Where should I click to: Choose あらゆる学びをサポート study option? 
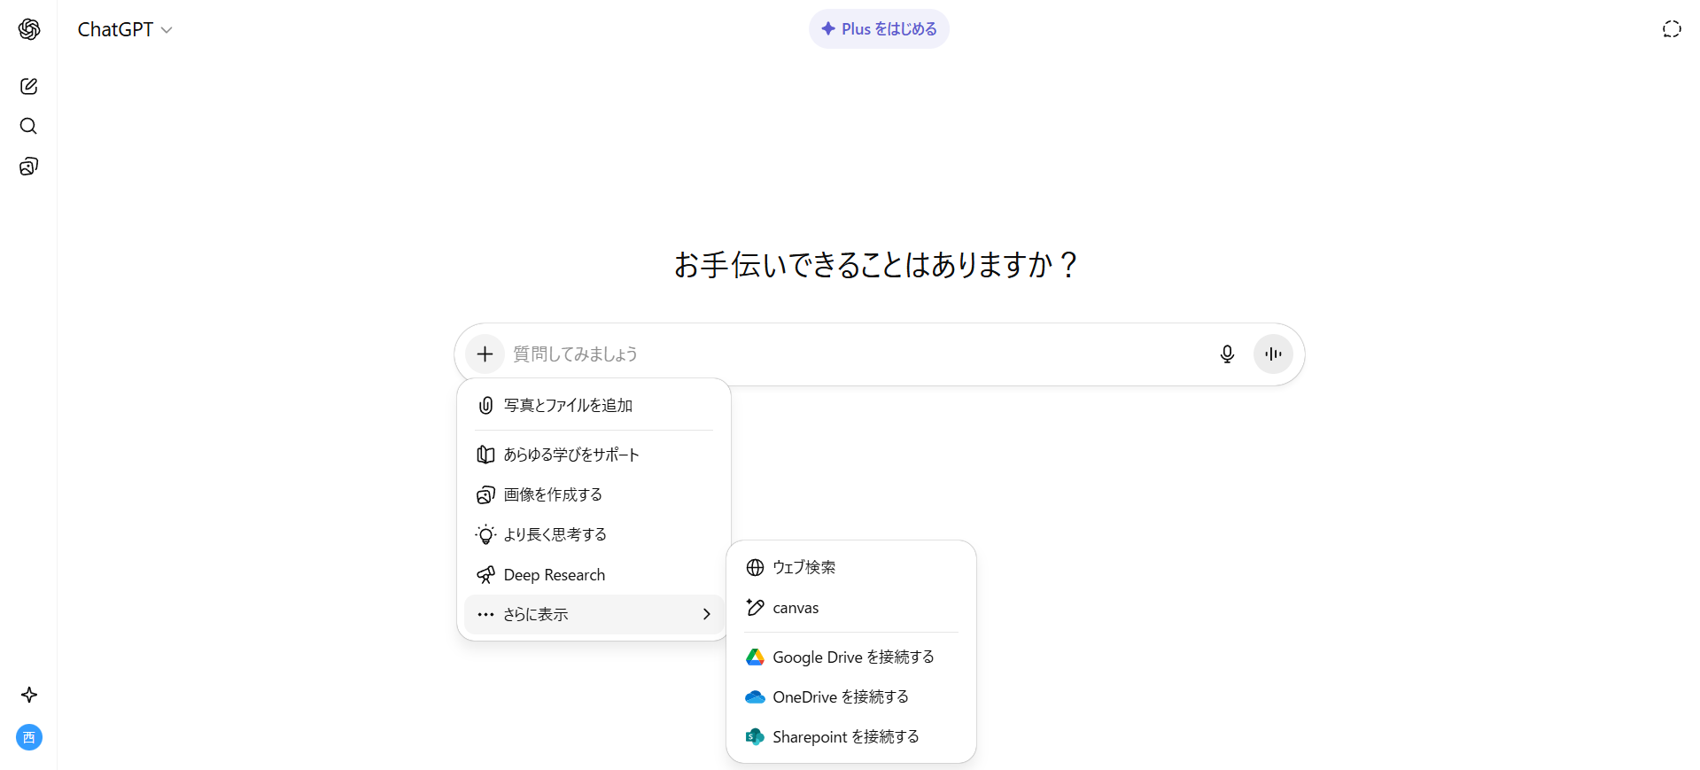click(571, 455)
